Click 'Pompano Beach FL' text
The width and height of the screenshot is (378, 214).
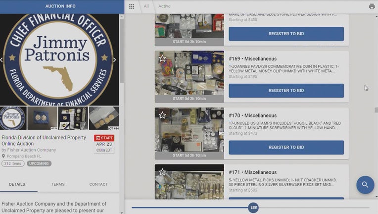point(24,156)
